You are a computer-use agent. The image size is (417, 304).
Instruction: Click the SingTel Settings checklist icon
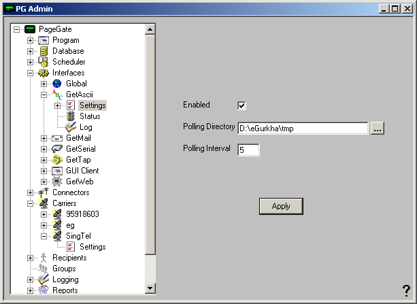[71, 247]
